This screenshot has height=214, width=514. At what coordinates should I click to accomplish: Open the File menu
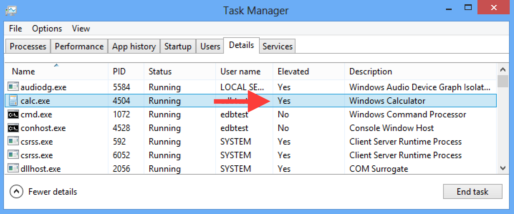coord(15,29)
